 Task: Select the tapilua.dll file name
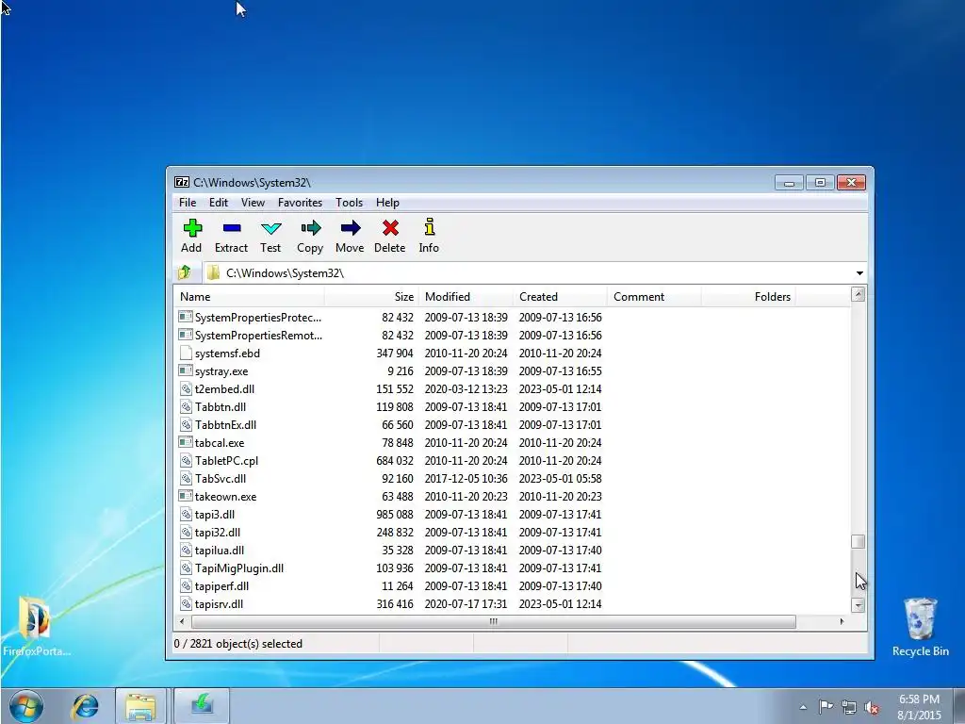pyautogui.click(x=219, y=551)
